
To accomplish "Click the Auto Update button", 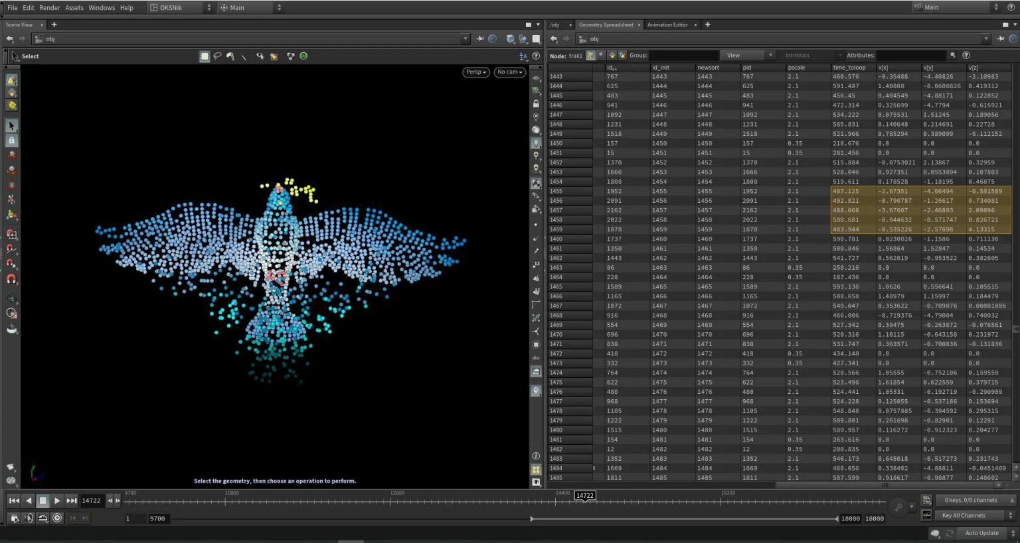I will click(981, 533).
